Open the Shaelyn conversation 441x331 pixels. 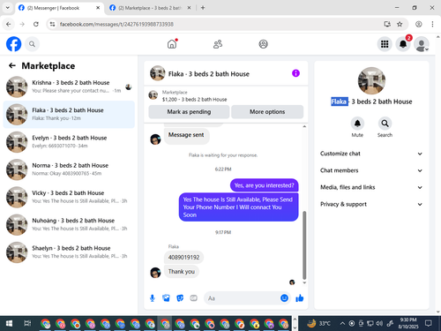[x=69, y=252]
